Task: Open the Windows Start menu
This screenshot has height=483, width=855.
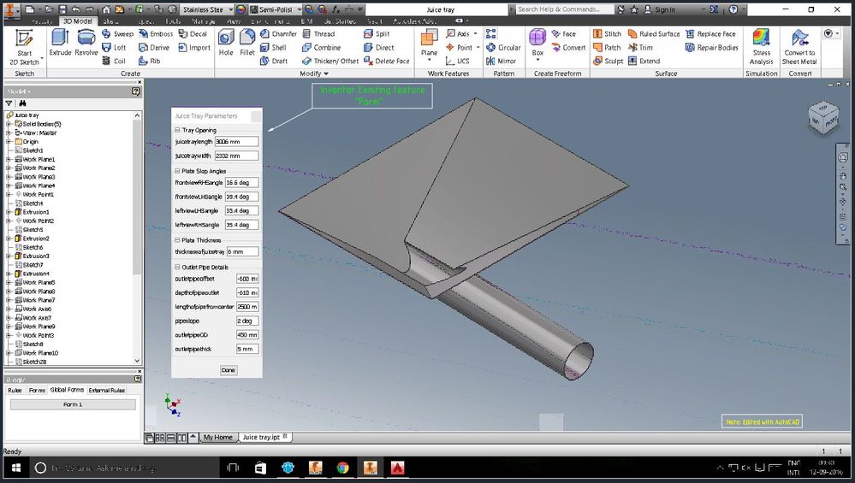Action: [x=15, y=468]
